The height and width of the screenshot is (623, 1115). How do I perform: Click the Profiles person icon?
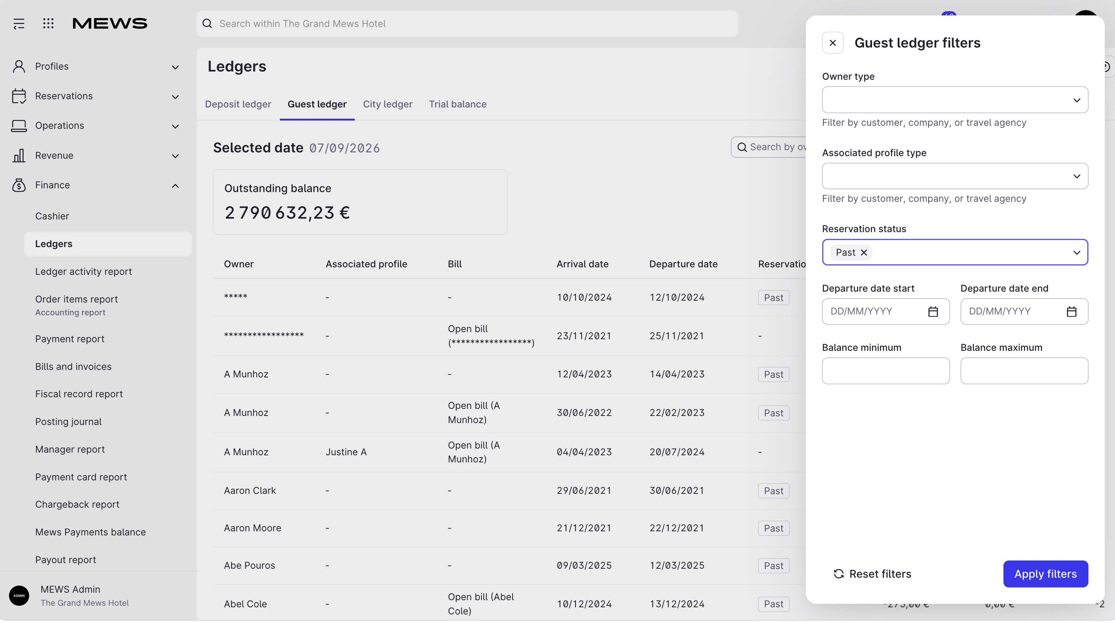(19, 67)
